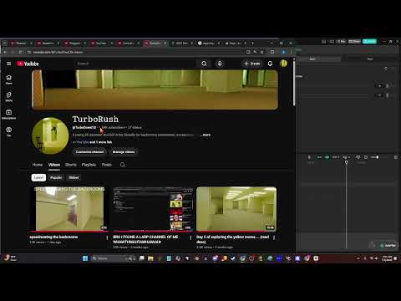Select the Popular sort chip
Screen dimensions: 401x301
click(56, 177)
